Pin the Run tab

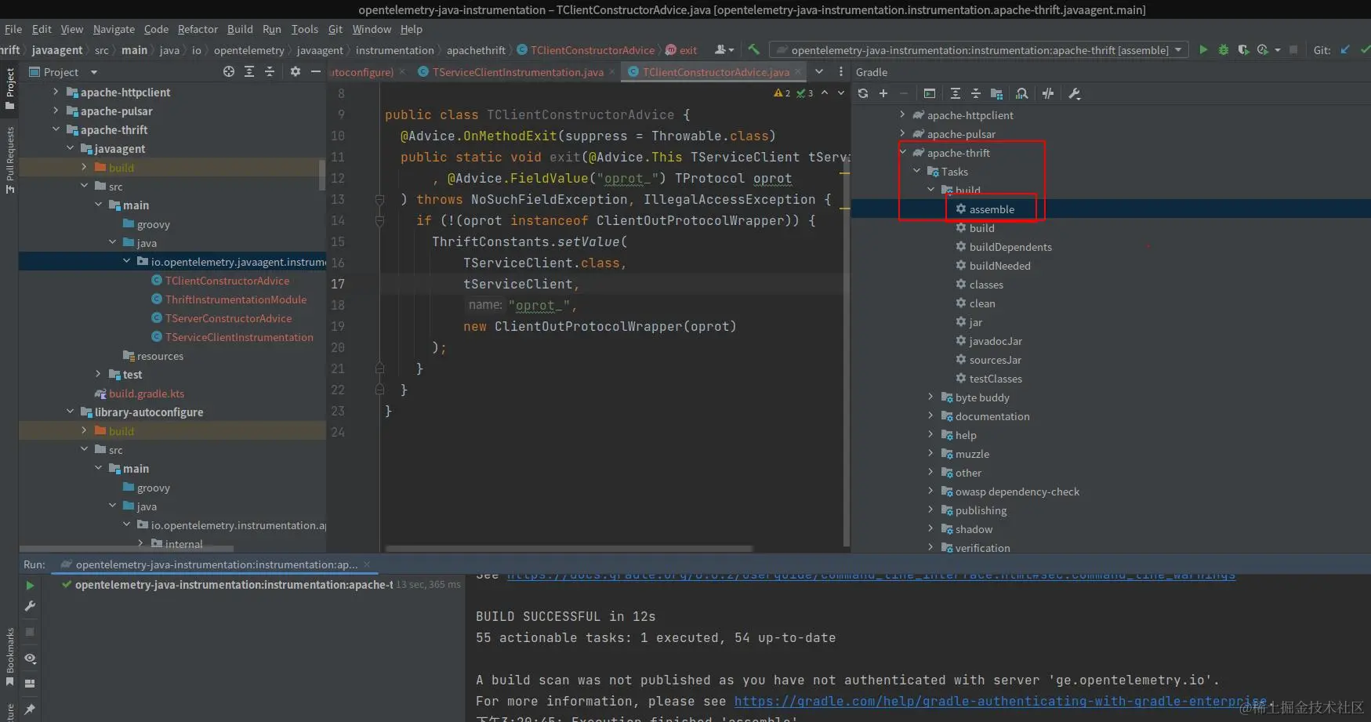coord(30,709)
